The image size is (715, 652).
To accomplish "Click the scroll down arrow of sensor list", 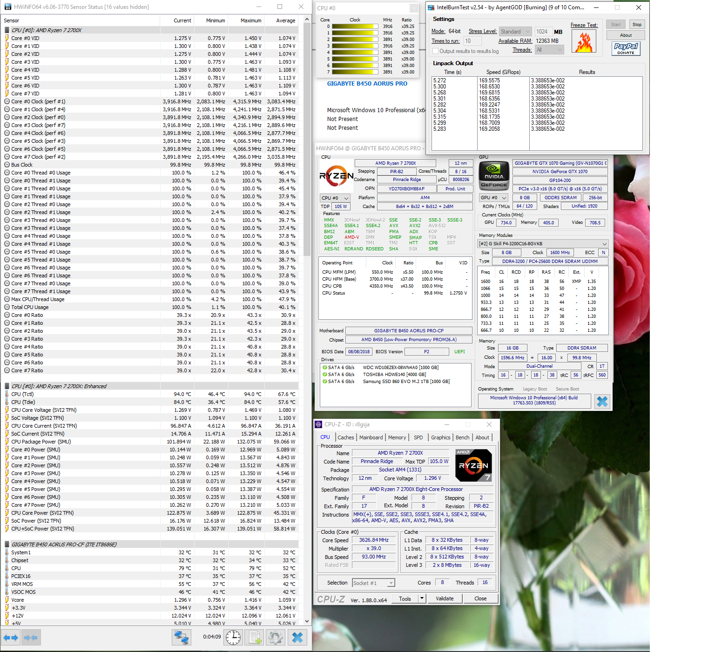I will point(307,621).
